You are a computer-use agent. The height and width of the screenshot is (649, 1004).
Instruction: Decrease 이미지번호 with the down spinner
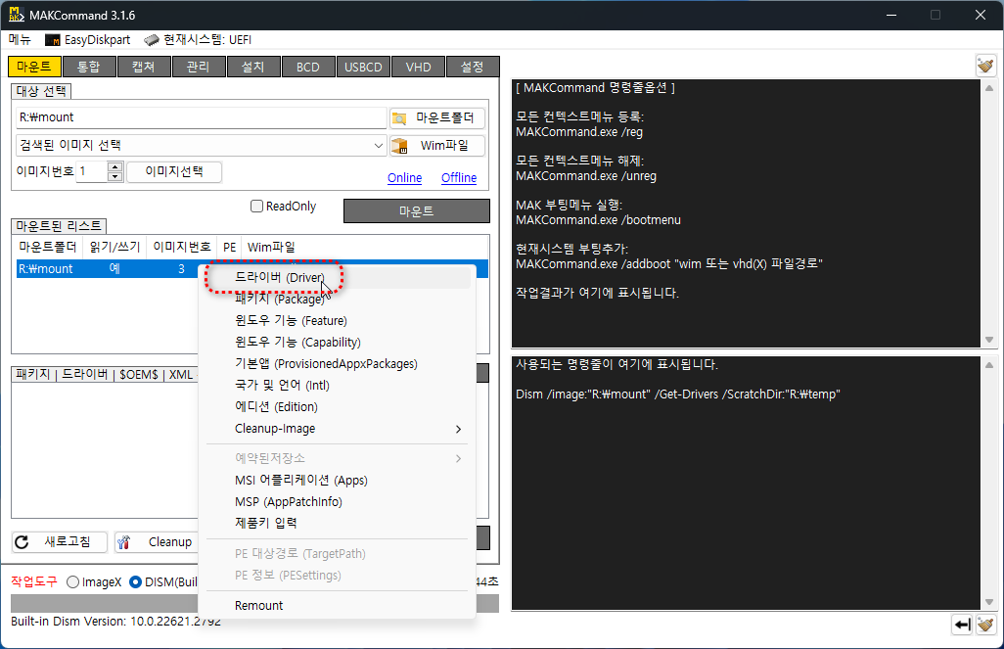click(115, 176)
